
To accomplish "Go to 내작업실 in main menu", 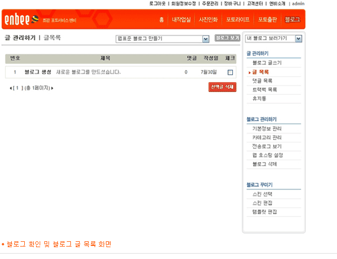I will [181, 20].
